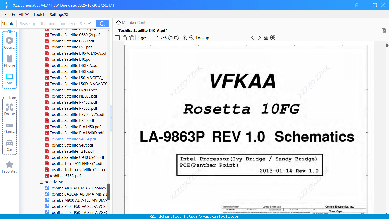
Task: Toggle the two-page split view icon
Action: point(117,38)
